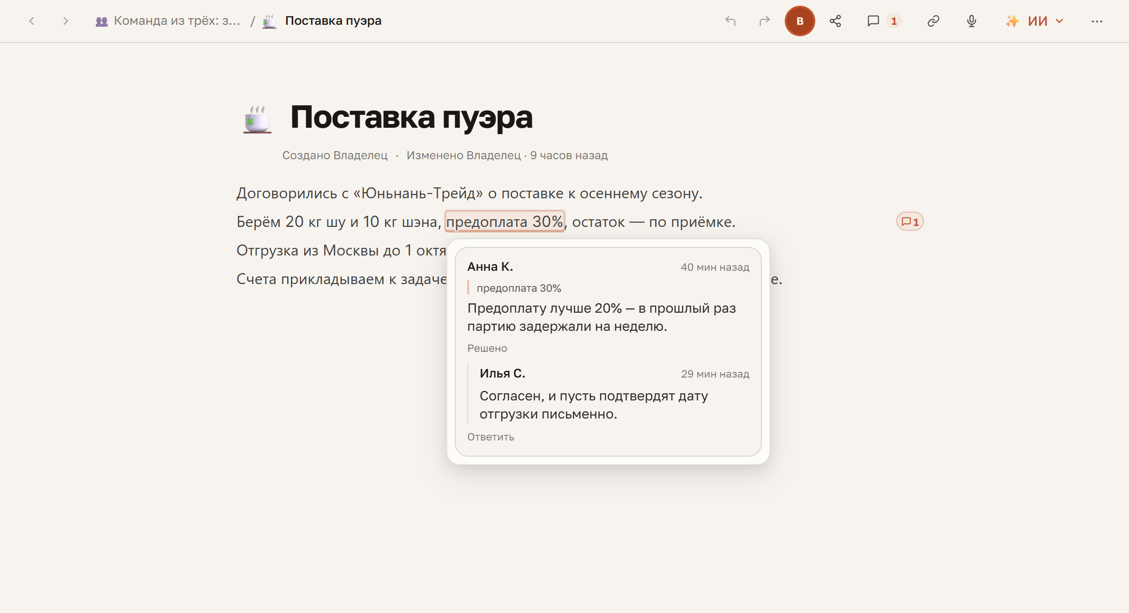The image size is (1129, 613).
Task: Click Анна's comment "Предоплату лучше 20%"
Action: [602, 317]
